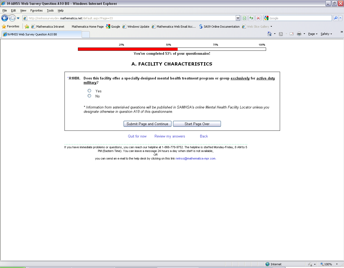Open the Favorites menu
344x268 pixels.
(37, 10)
